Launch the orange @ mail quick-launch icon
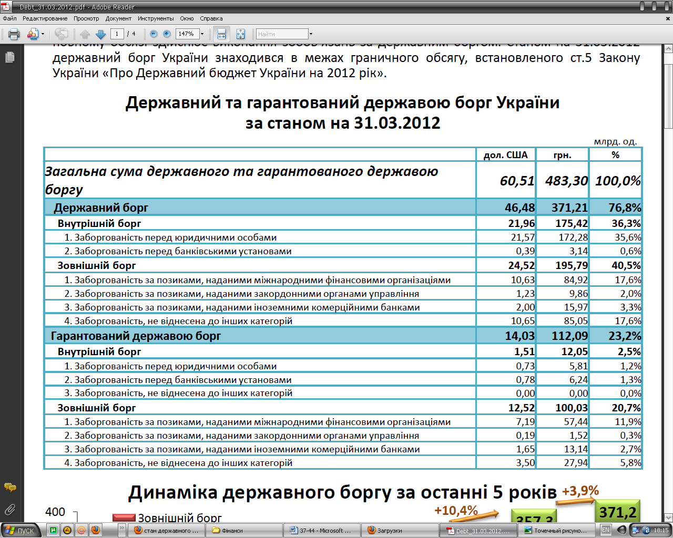This screenshot has height=538, width=673. [x=81, y=530]
